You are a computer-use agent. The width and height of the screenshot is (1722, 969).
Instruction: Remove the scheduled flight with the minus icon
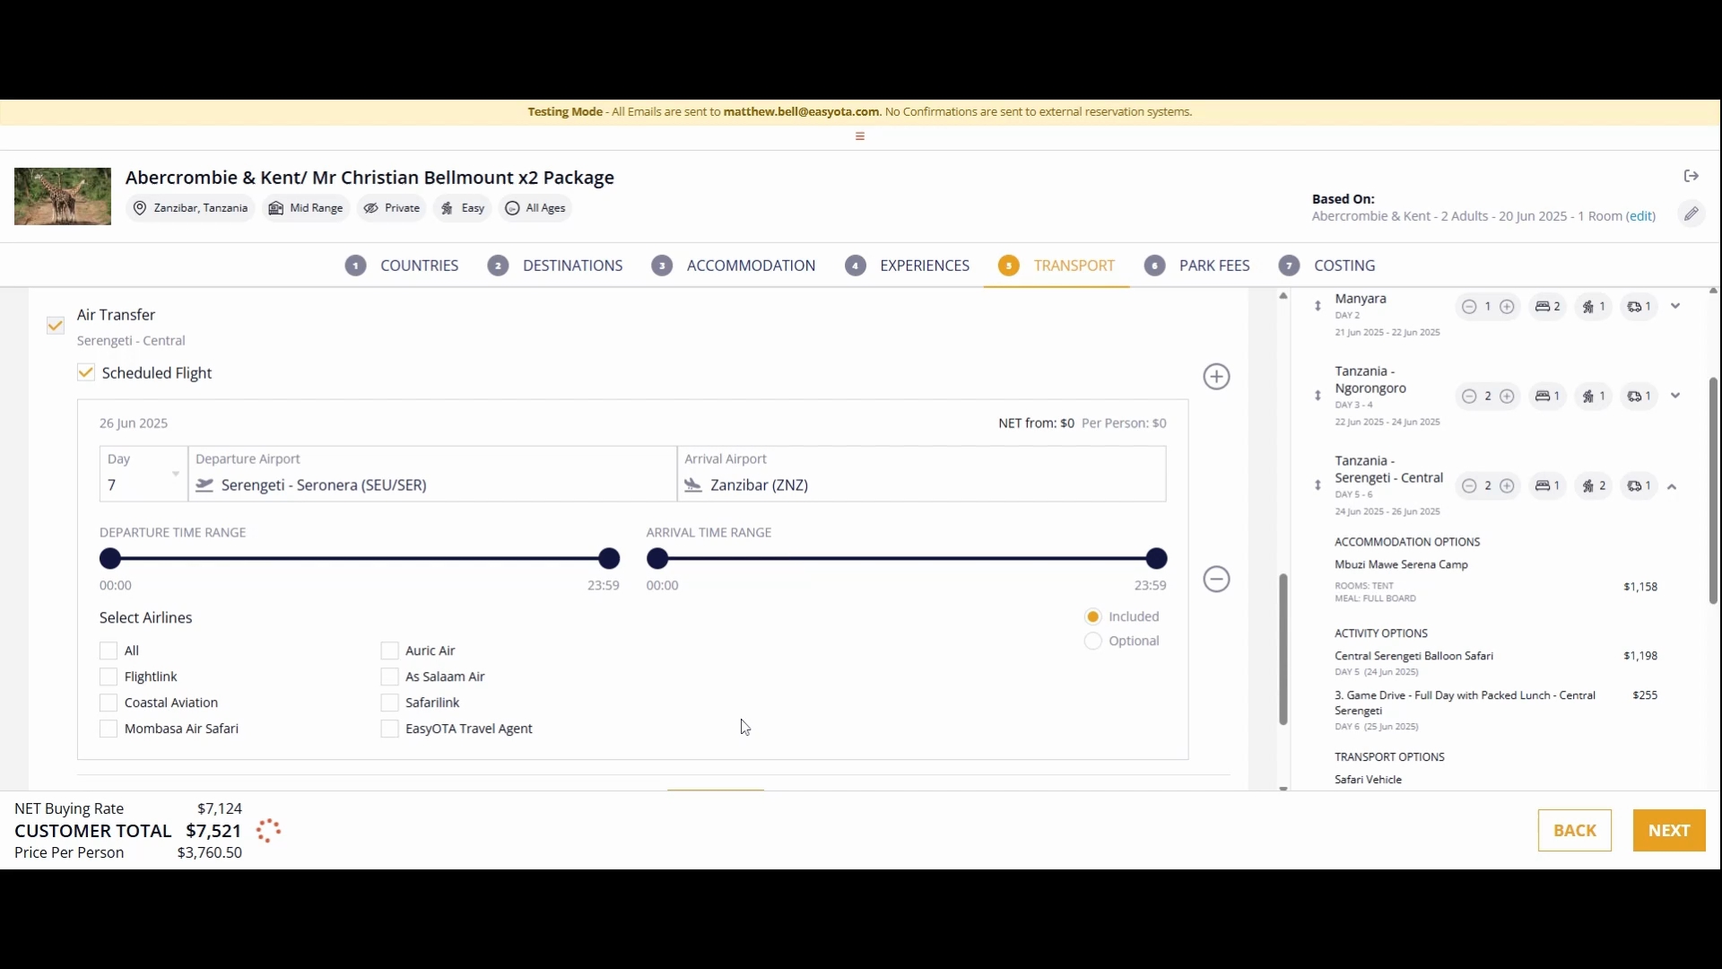click(1216, 579)
